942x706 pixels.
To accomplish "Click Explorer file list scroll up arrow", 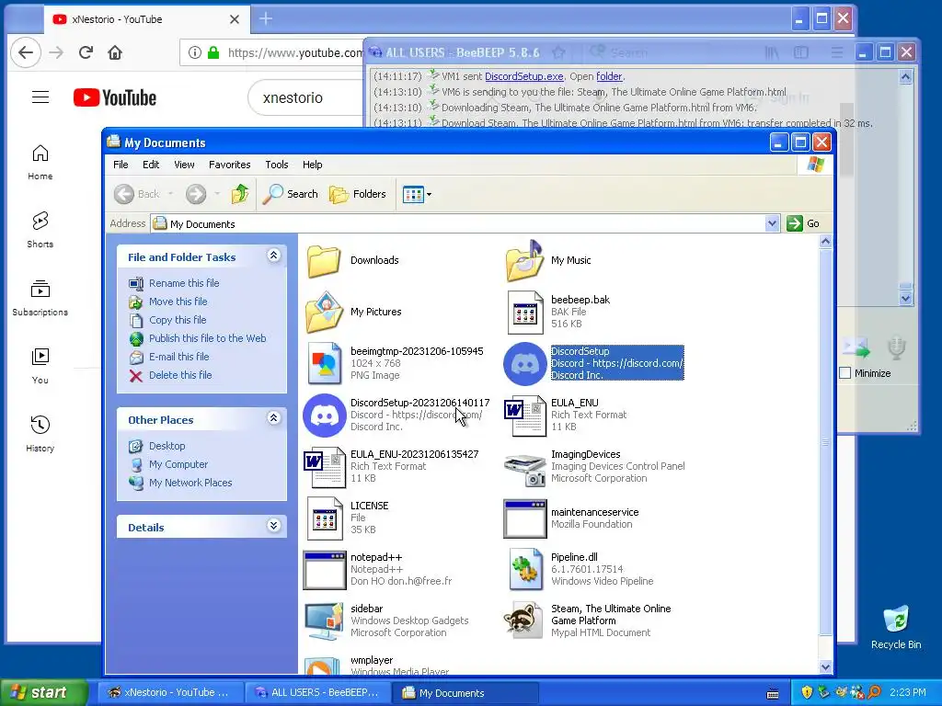I will coord(825,242).
